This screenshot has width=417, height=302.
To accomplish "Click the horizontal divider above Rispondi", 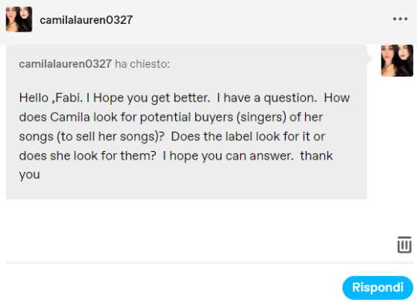I will 209,263.
